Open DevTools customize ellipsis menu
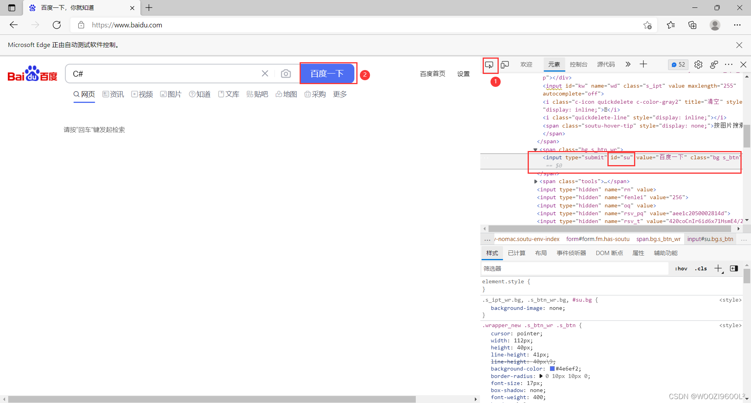This screenshot has height=403, width=751. pos(729,65)
